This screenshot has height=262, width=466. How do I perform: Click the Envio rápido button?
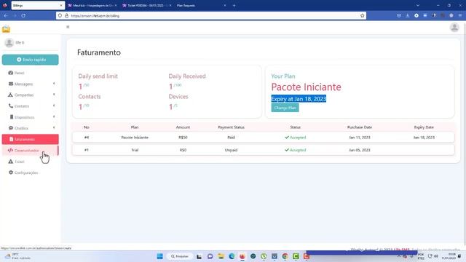coord(30,60)
